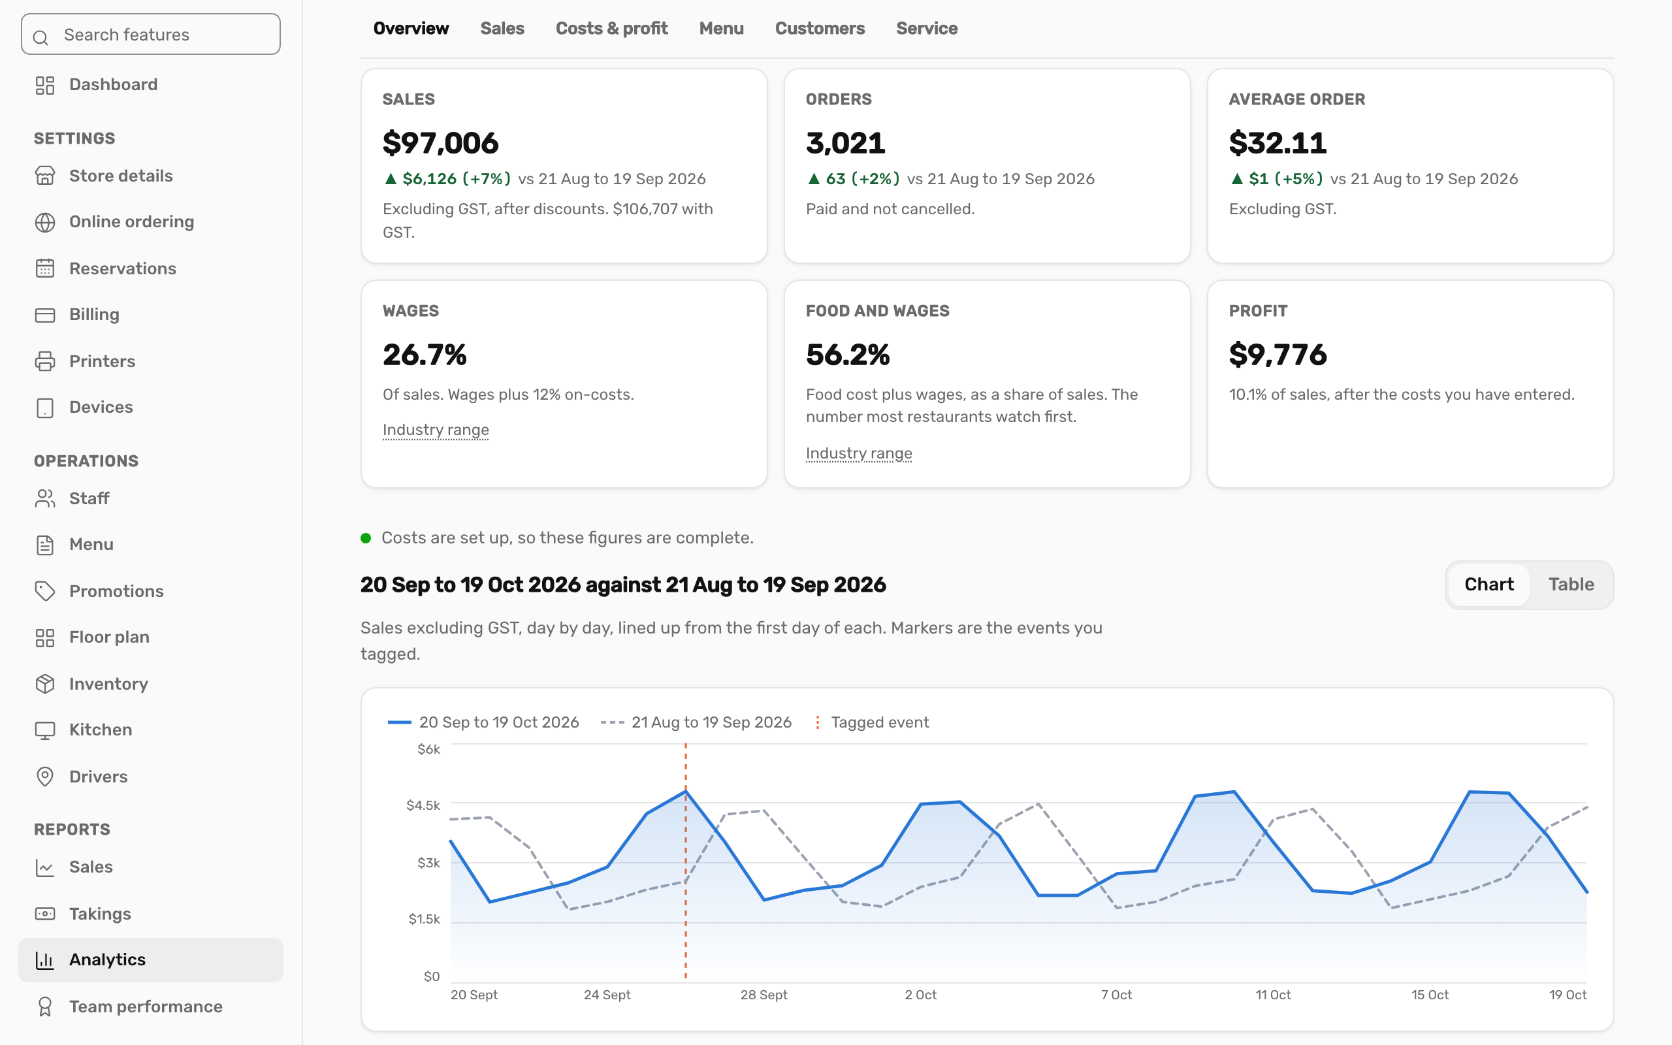
Task: Click the Kitchen monitor icon
Action: pyautogui.click(x=45, y=731)
